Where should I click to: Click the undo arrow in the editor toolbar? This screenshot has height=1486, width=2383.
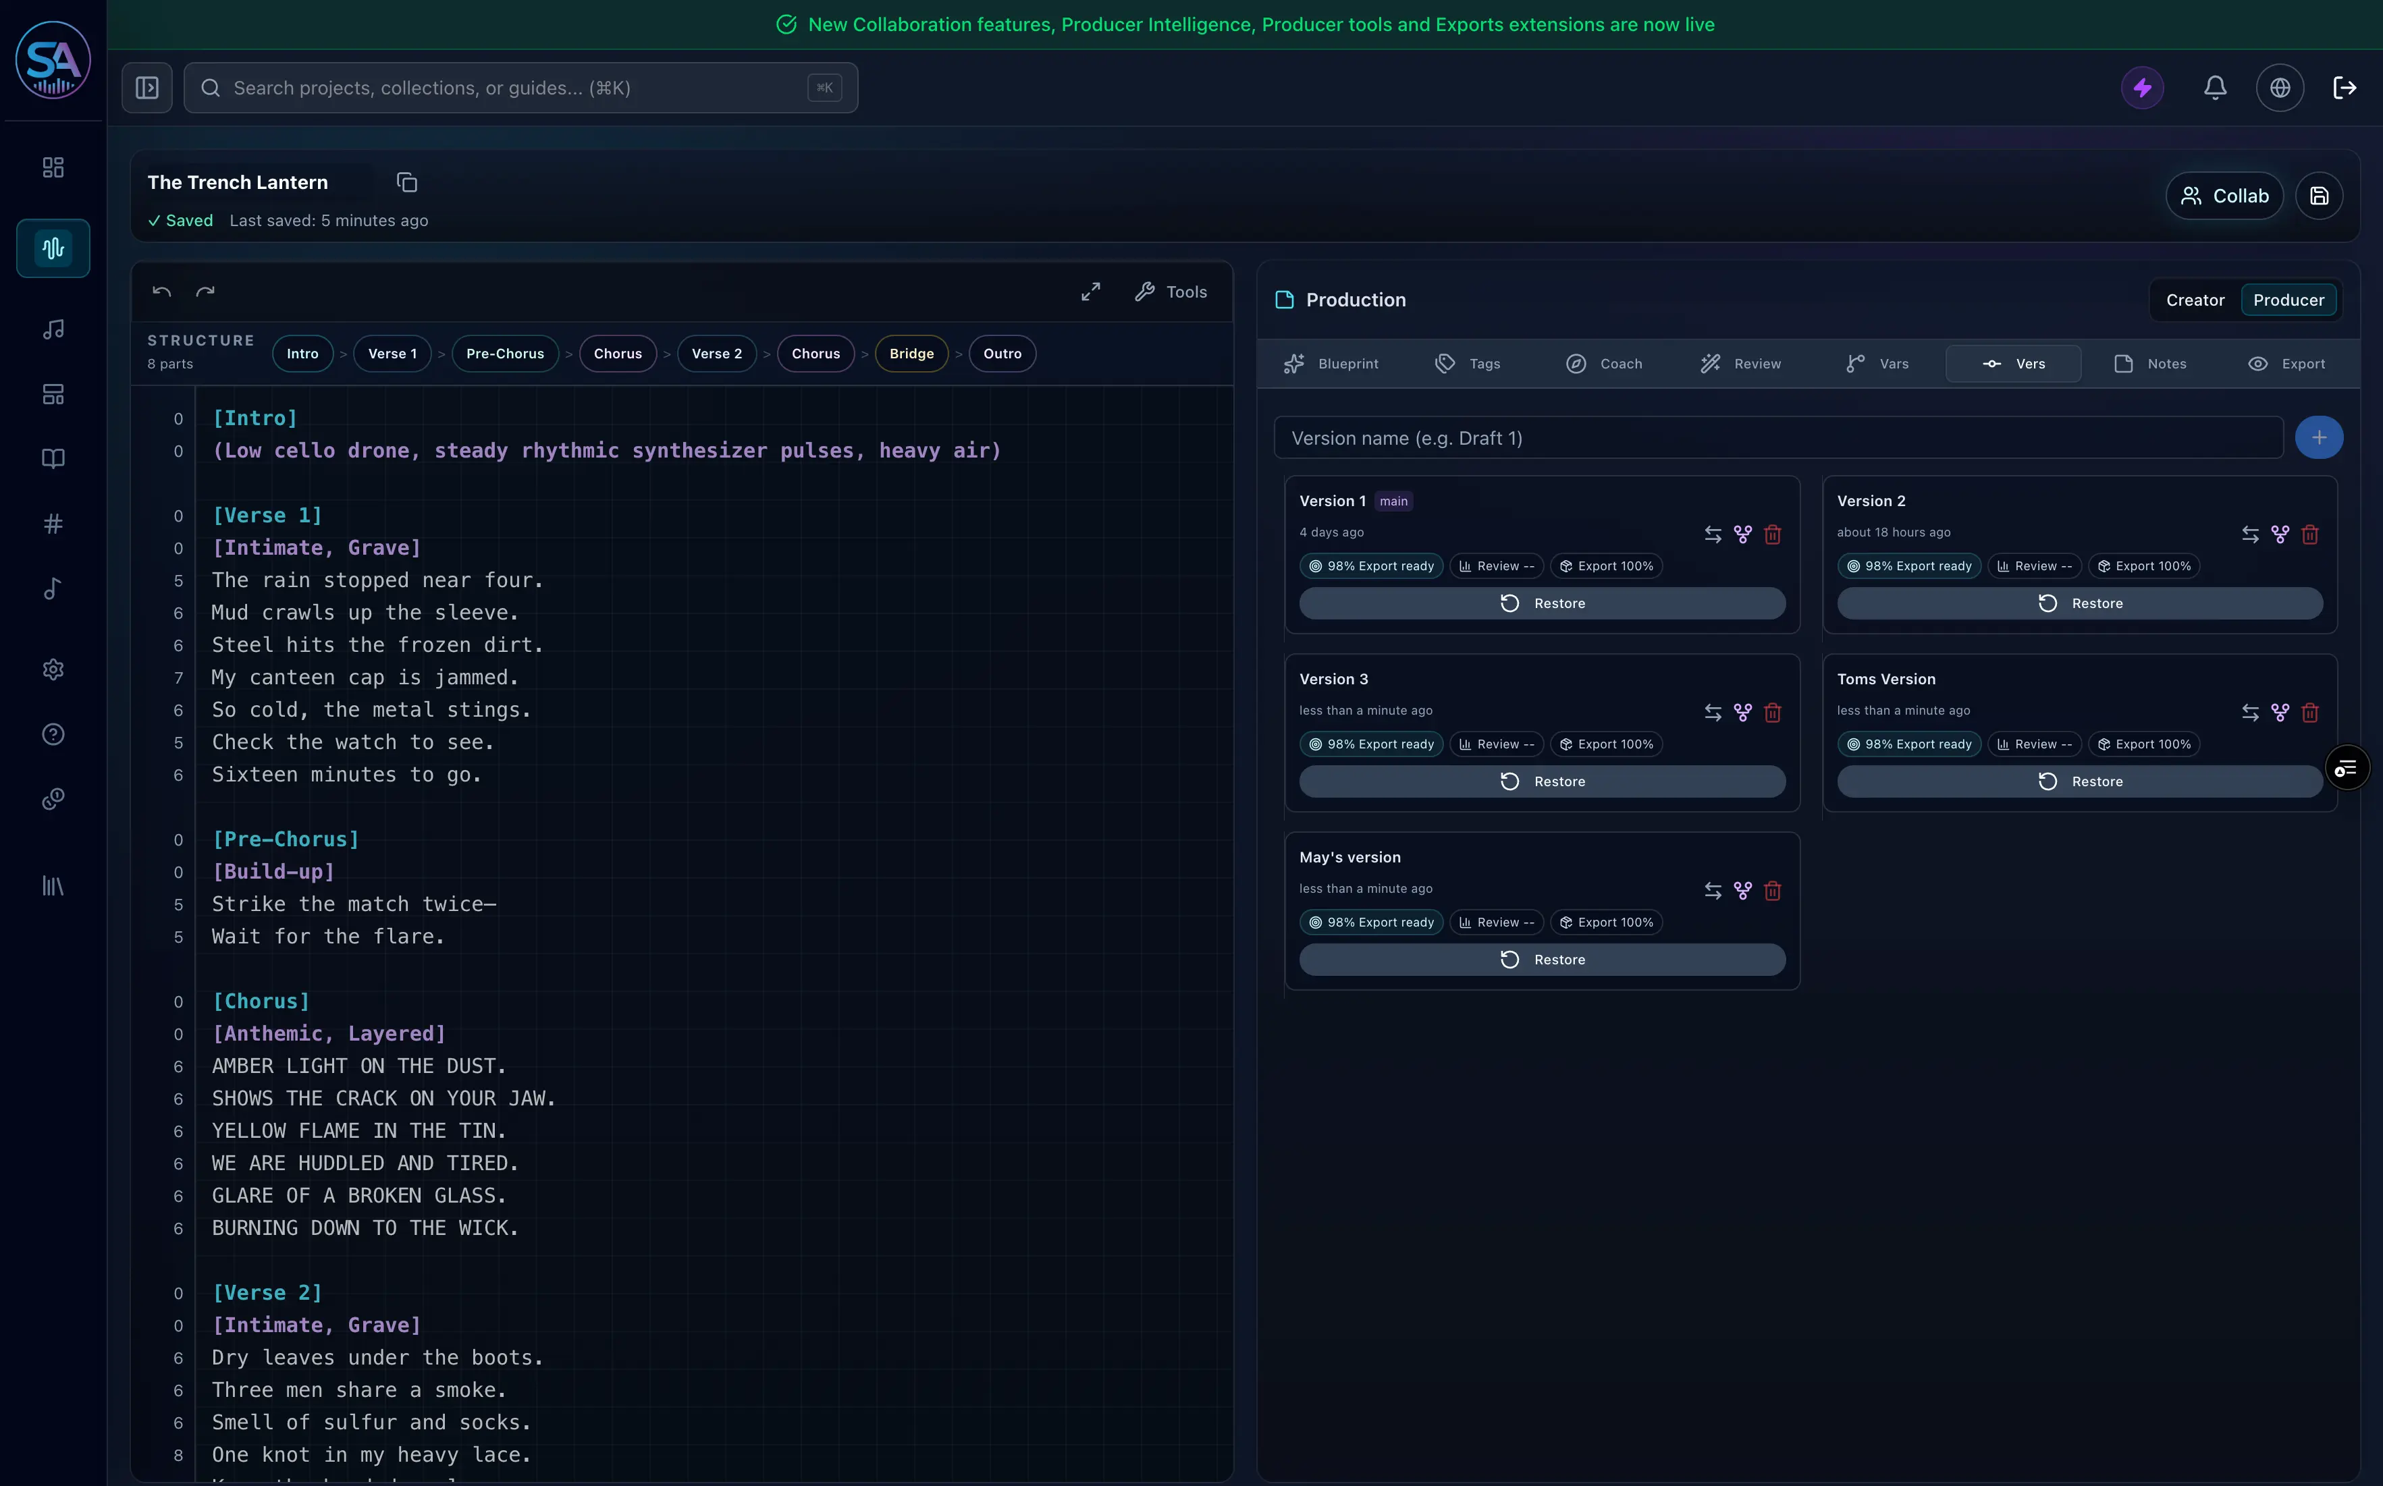coord(162,292)
